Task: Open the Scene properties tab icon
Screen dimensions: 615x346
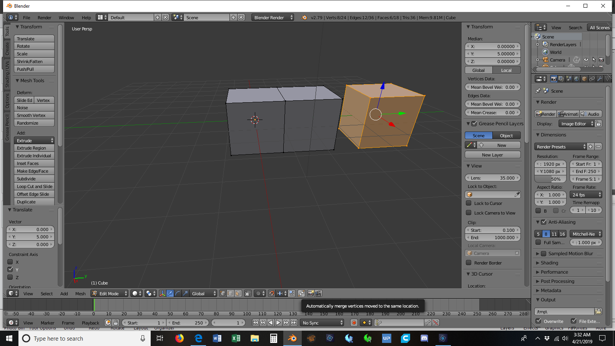Action: click(569, 79)
